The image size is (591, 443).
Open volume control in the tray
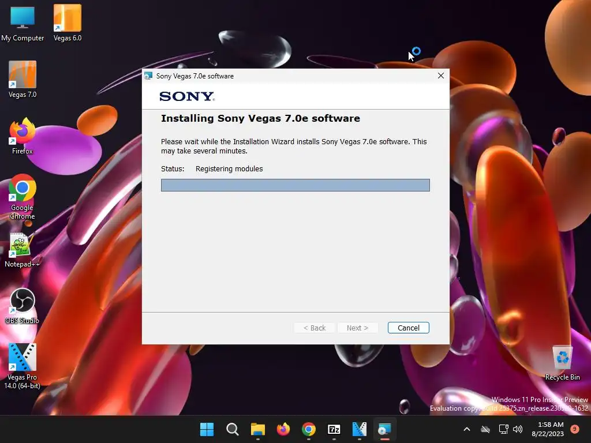click(x=518, y=429)
